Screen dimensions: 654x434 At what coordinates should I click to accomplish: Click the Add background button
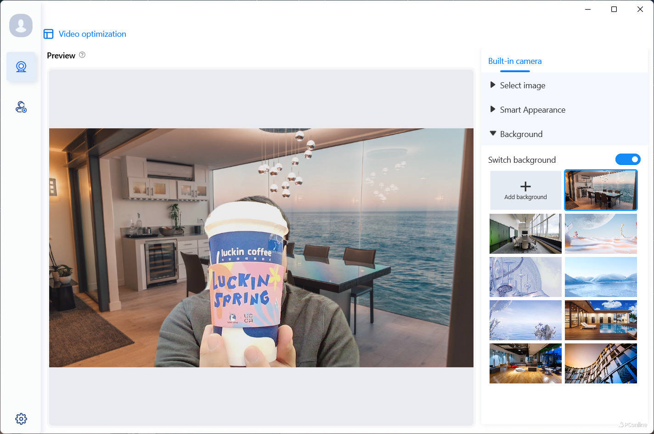(x=525, y=190)
